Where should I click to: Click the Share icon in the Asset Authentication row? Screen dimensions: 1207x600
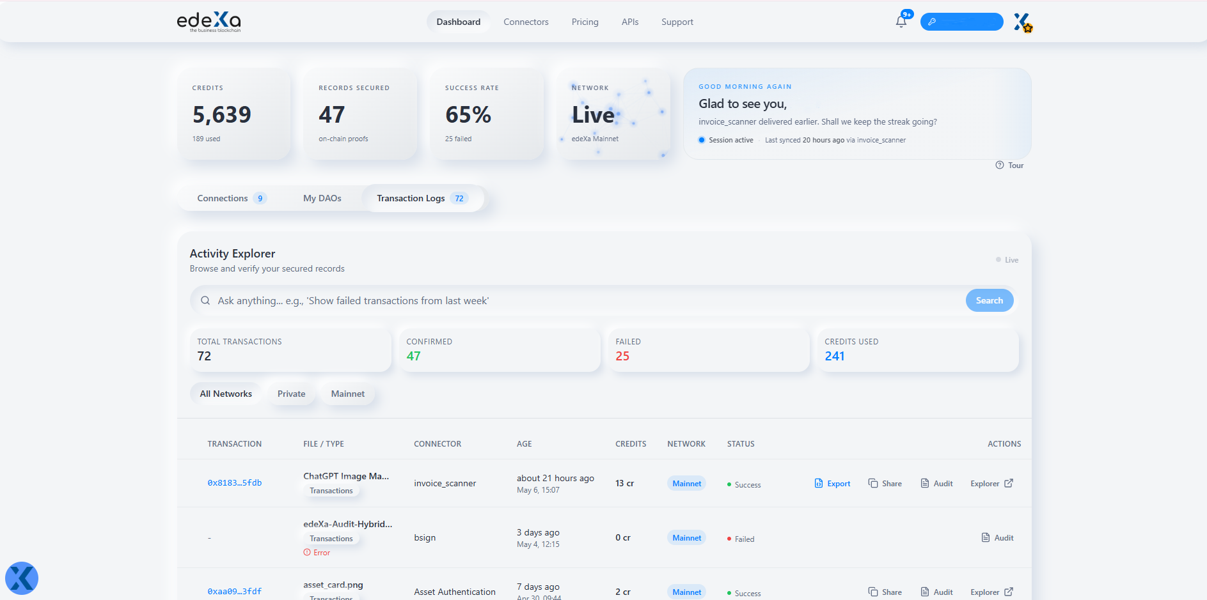[x=873, y=592]
